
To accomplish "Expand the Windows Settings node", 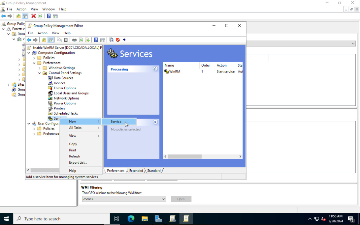I will [x=40, y=68].
